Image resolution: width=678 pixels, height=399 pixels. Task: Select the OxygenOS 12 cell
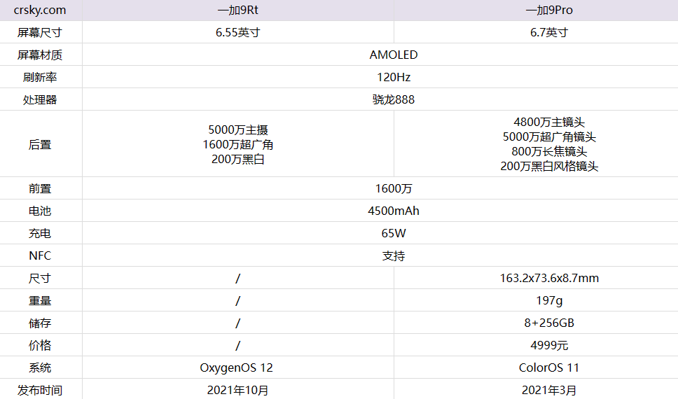[237, 368]
